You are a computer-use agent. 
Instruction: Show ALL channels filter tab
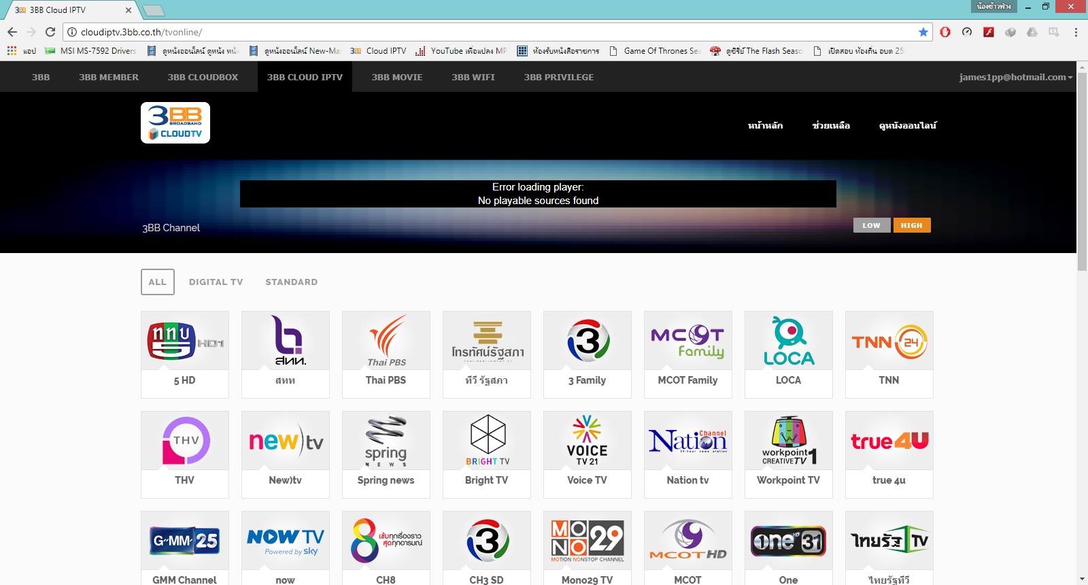point(158,282)
